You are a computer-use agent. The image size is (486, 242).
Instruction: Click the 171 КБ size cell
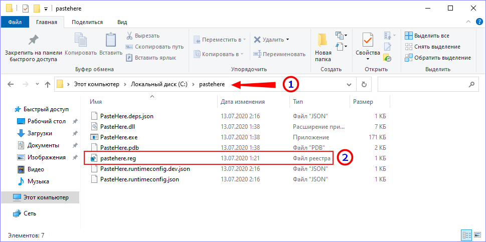(x=376, y=137)
